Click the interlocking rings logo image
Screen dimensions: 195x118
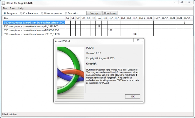tap(70, 72)
